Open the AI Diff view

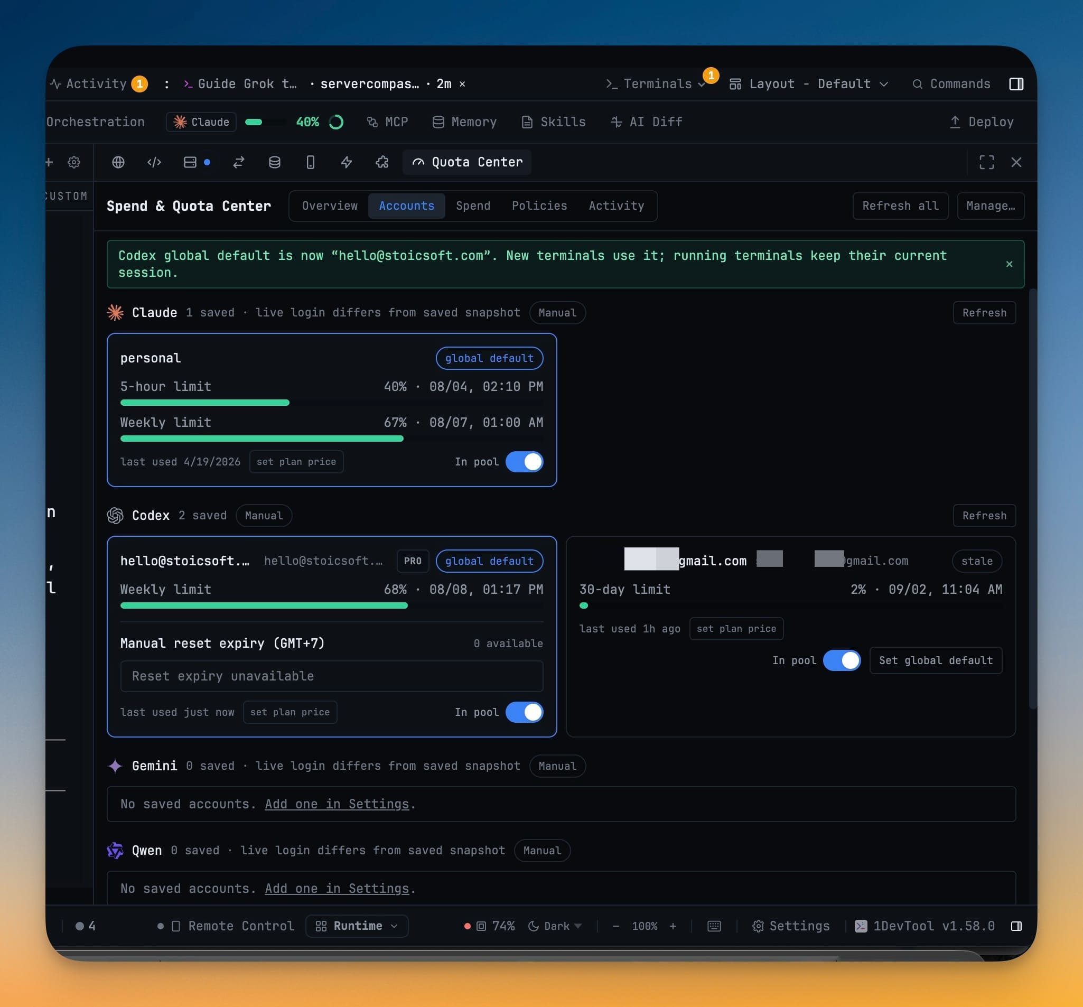click(x=646, y=122)
